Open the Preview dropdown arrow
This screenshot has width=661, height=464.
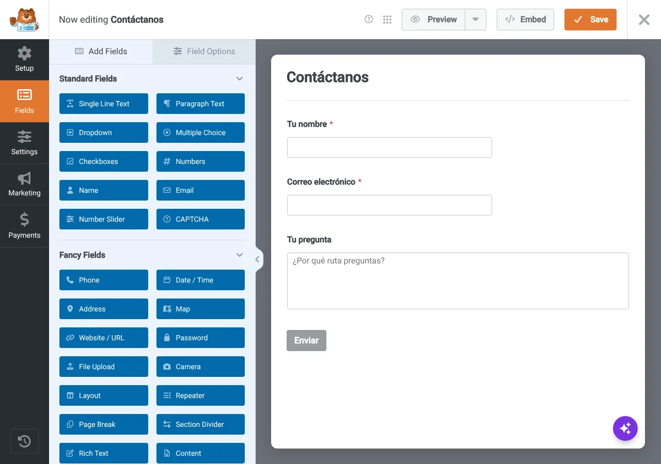[x=476, y=20]
